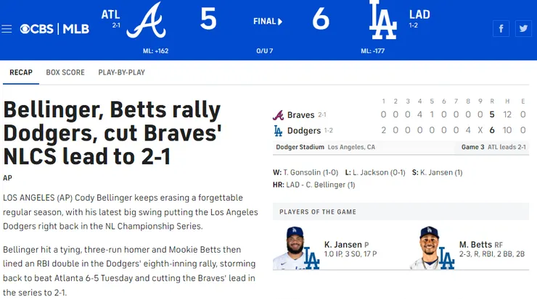This screenshot has width=537, height=299.
Task: Click the CBS eye logo
Action: [25, 29]
